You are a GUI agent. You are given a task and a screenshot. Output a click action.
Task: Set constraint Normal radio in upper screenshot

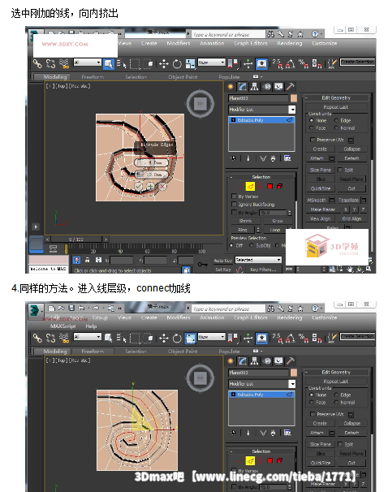[336, 128]
